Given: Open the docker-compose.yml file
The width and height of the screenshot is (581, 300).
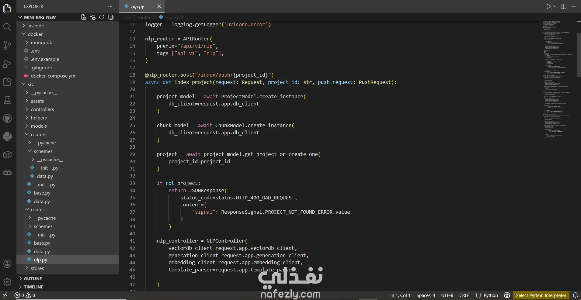Looking at the screenshot, I should coord(68,76).
